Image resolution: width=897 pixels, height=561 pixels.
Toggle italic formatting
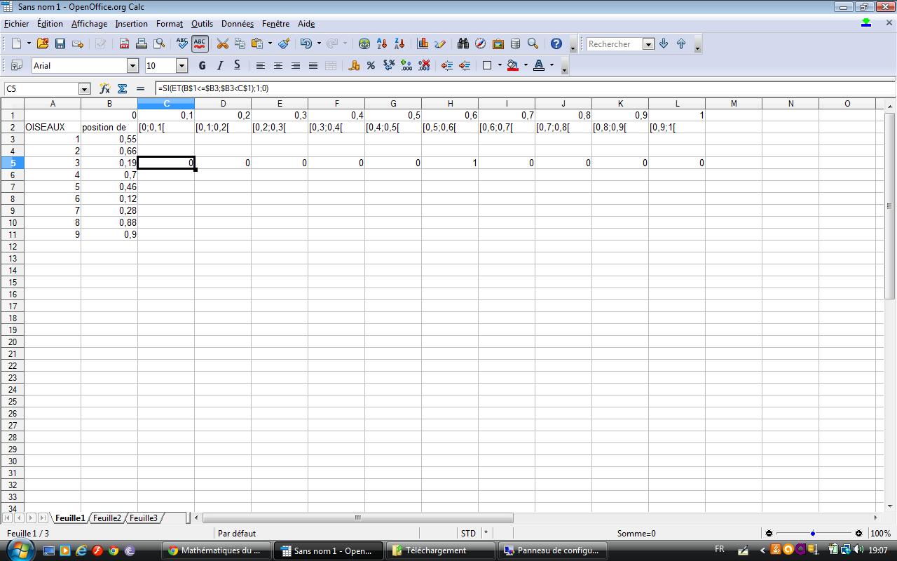(x=220, y=65)
